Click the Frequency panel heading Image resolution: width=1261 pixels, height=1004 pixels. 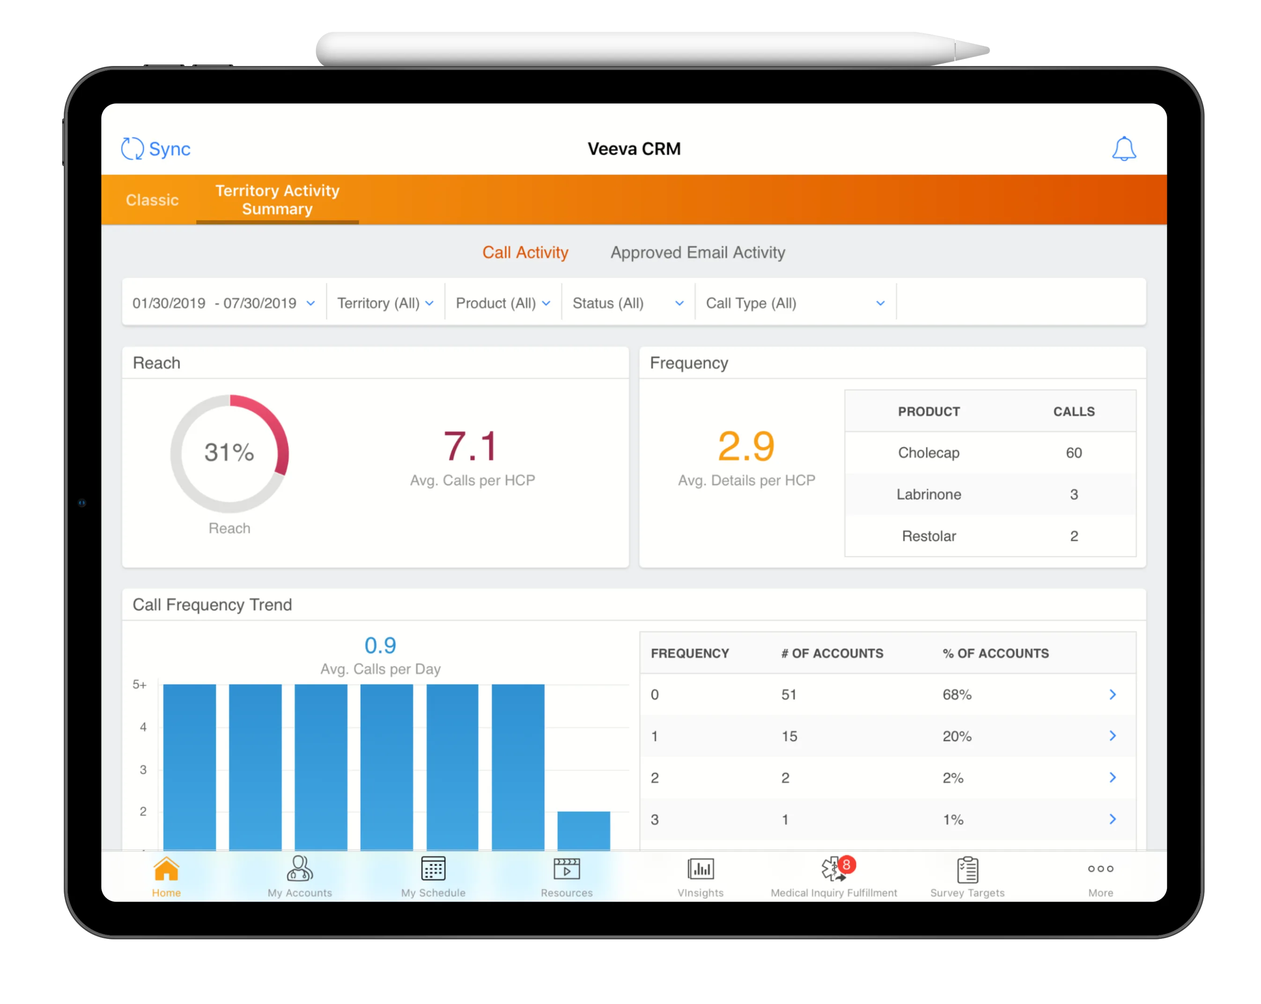[x=689, y=363]
